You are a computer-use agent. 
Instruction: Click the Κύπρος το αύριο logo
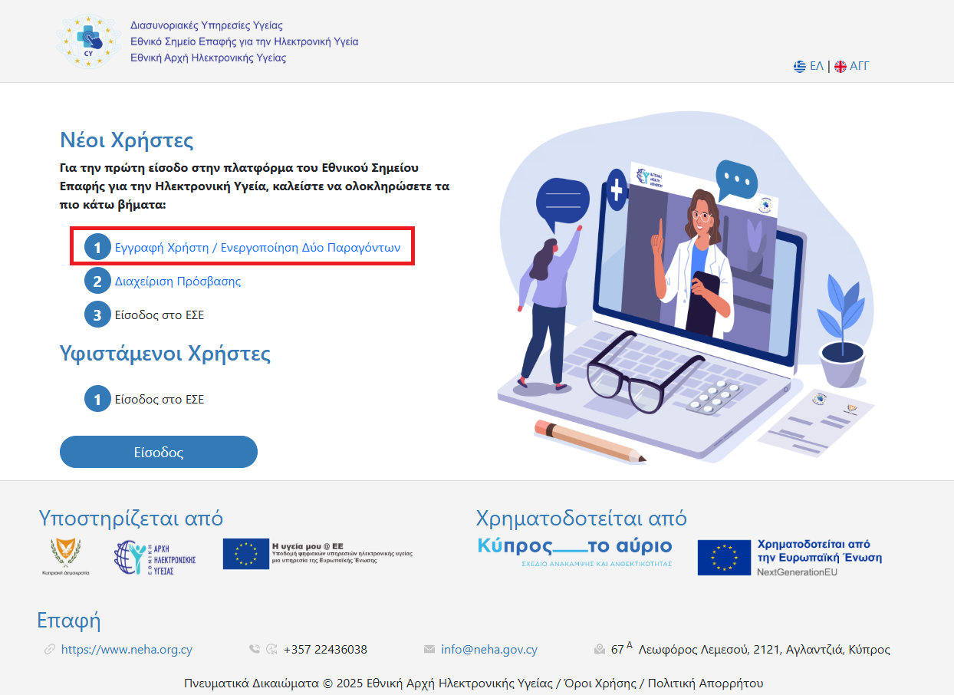tap(574, 552)
